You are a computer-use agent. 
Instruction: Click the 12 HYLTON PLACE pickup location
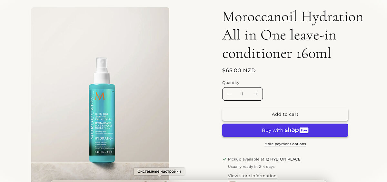point(283,159)
